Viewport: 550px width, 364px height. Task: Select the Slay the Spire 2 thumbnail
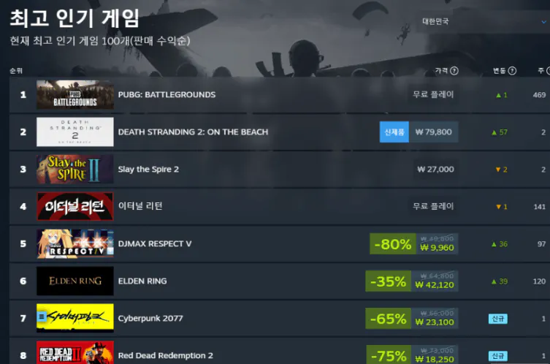click(x=75, y=169)
